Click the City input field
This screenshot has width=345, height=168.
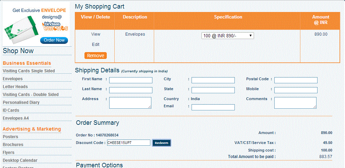213,80
